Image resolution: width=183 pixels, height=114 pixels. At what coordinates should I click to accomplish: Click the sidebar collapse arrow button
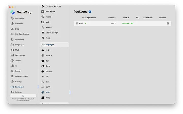coord(23,96)
